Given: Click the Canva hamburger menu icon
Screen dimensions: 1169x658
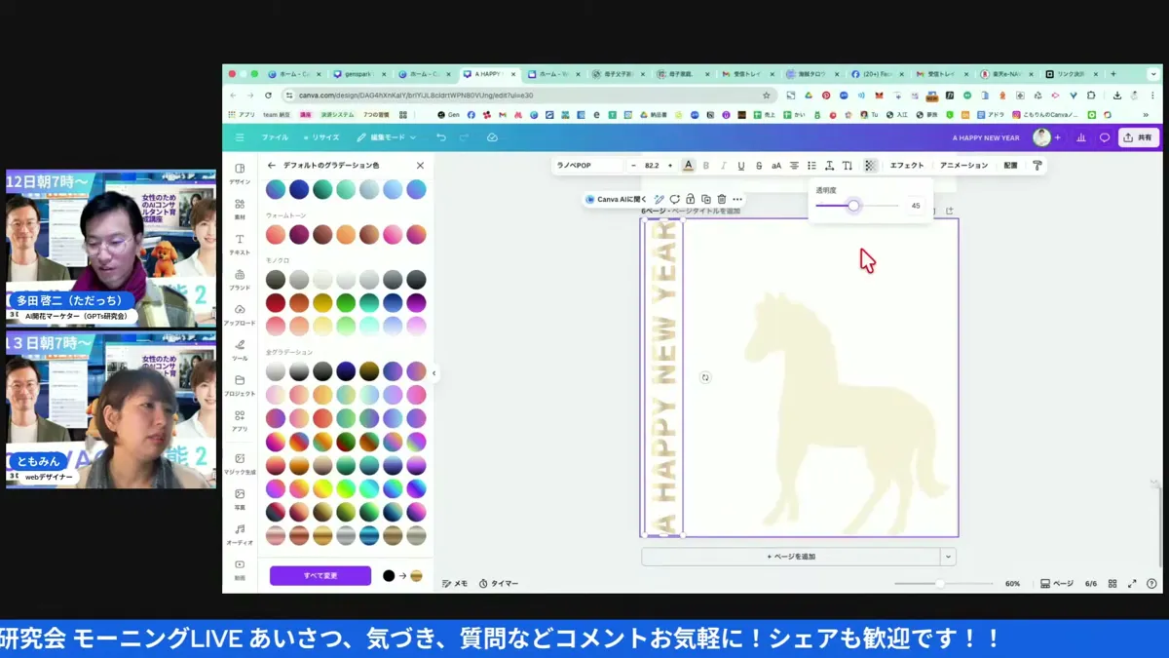Looking at the screenshot, I should coord(240,137).
